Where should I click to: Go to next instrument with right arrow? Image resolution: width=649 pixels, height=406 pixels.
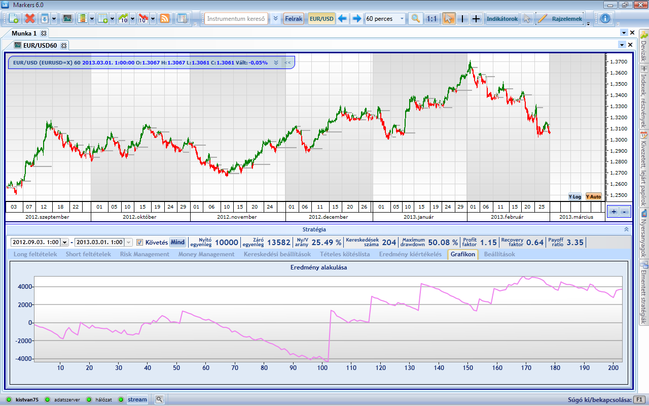[x=356, y=19]
